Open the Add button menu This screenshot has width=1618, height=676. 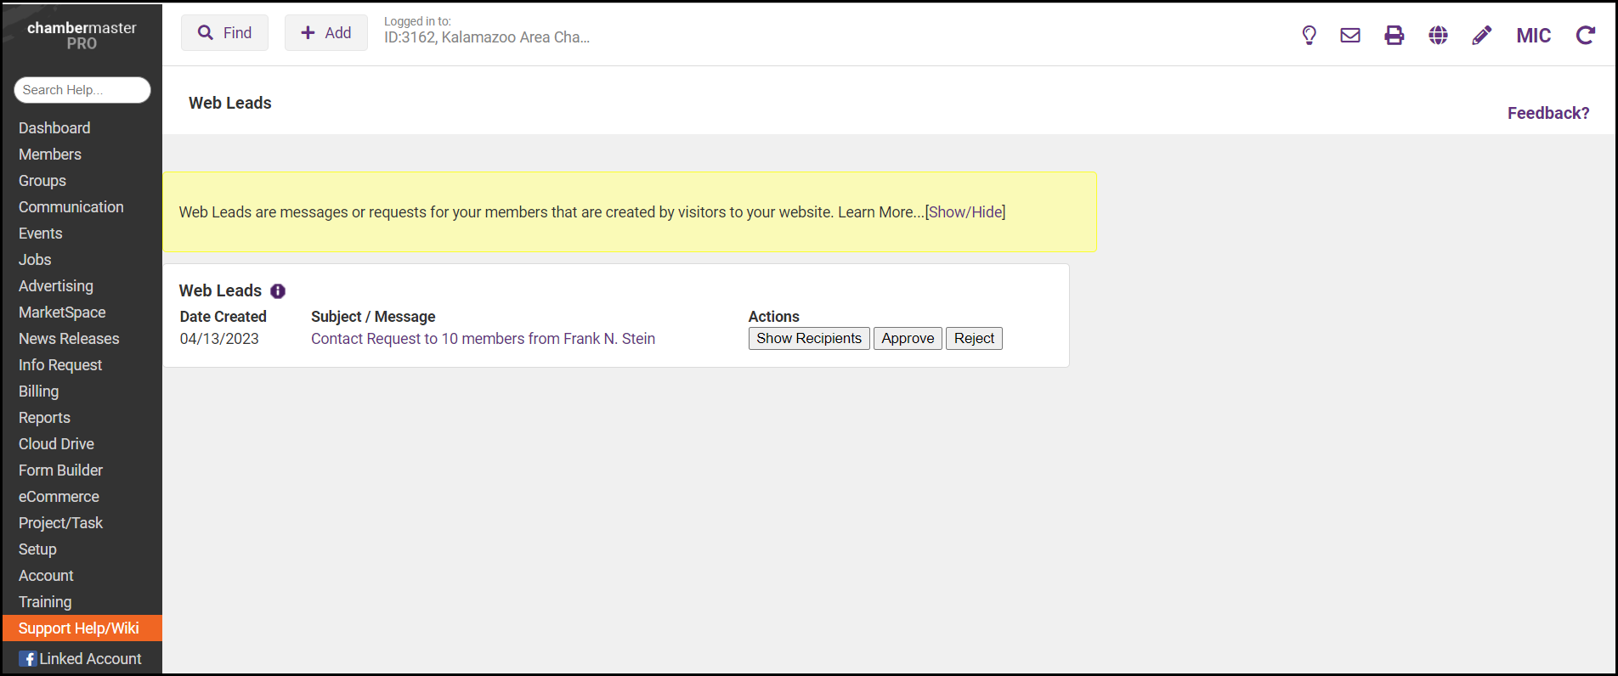(326, 33)
